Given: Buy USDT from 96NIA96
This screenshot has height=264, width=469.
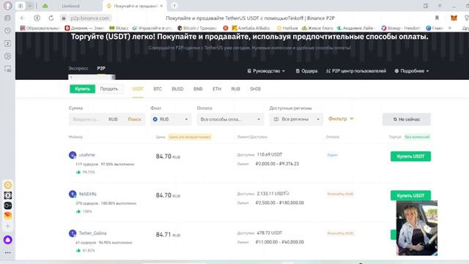Looking at the screenshot, I should pyautogui.click(x=410, y=196).
